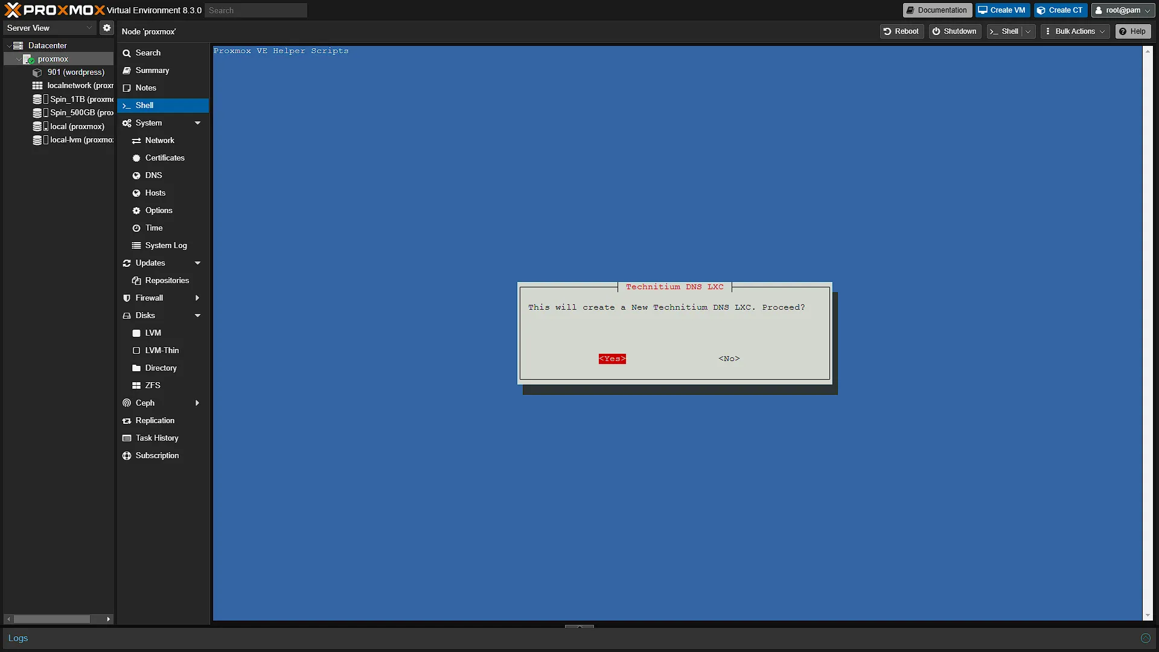The width and height of the screenshot is (1159, 652).
Task: Collapse the System section arrow
Action: pyautogui.click(x=197, y=123)
